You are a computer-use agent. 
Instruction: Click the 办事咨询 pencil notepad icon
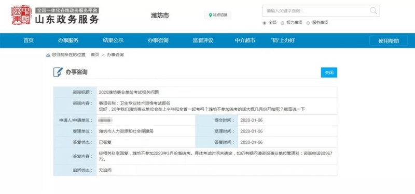58,72
